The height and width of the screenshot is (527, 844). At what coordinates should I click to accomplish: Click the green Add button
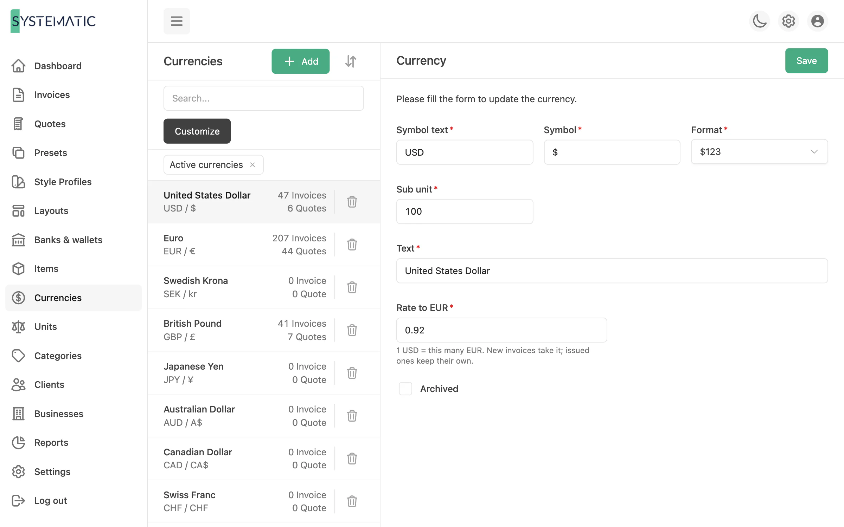coord(300,61)
